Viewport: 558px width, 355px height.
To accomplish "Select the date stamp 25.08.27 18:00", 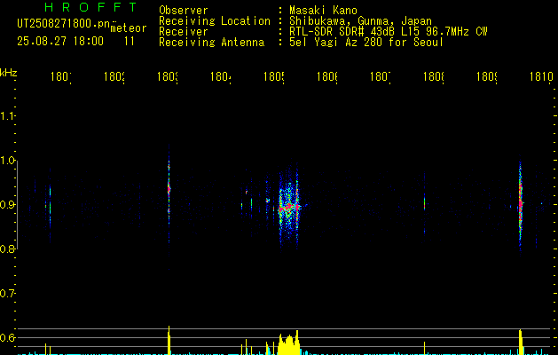I will point(60,42).
